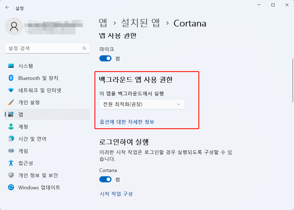Open Gaming via the controller icon
The height and width of the screenshot is (210, 294).
[11, 151]
